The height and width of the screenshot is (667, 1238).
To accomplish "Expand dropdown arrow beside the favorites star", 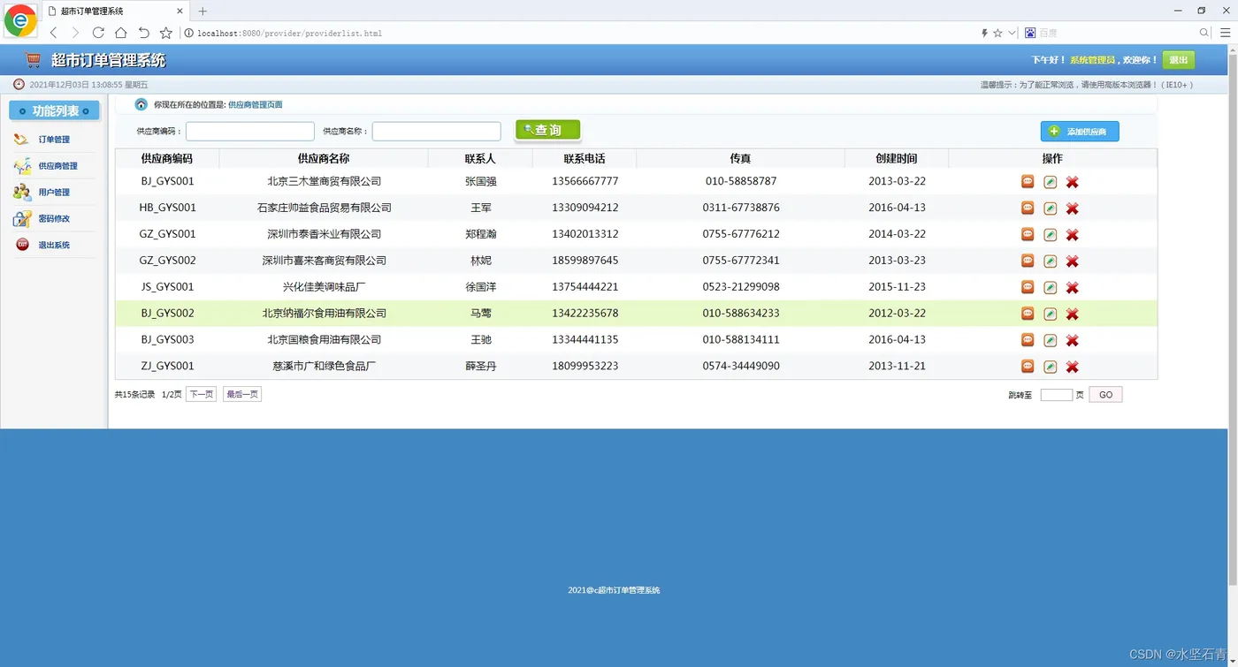I will (x=1012, y=33).
